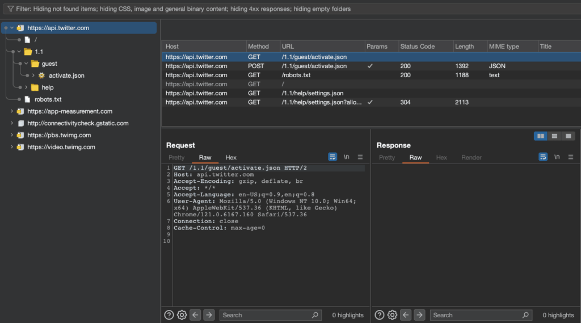Click the robots.txt file icon
The height and width of the screenshot is (323, 581).
tap(27, 99)
